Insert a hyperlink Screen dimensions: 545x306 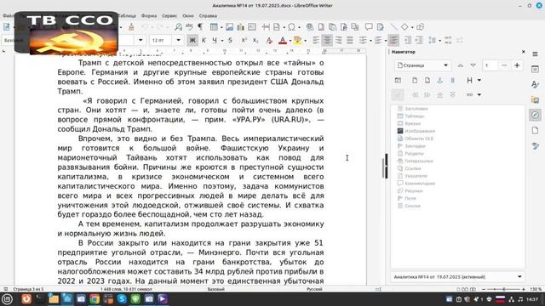point(310,26)
